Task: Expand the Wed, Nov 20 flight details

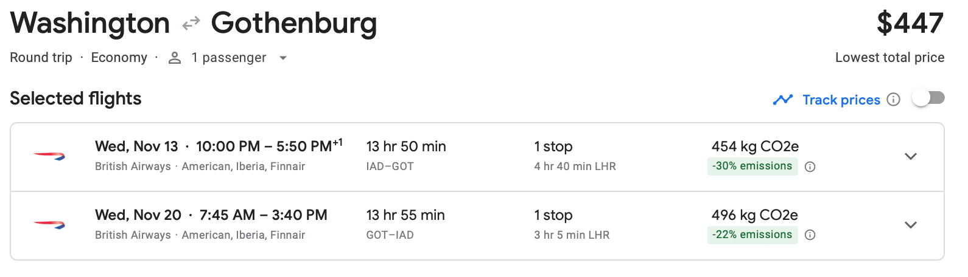Action: pos(910,225)
